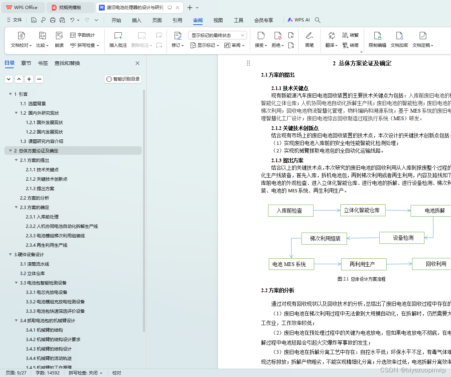Switch to the WPS Office home tab
Viewport: 451px width, 377px height.
coord(23,7)
